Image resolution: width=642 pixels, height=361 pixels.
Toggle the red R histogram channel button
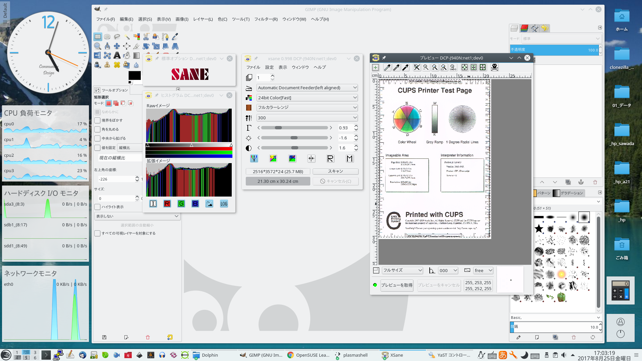pyautogui.click(x=167, y=204)
